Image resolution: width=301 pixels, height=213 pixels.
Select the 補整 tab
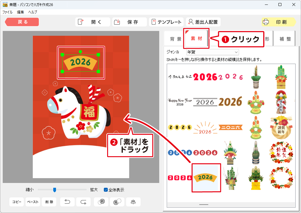[x=285, y=39]
